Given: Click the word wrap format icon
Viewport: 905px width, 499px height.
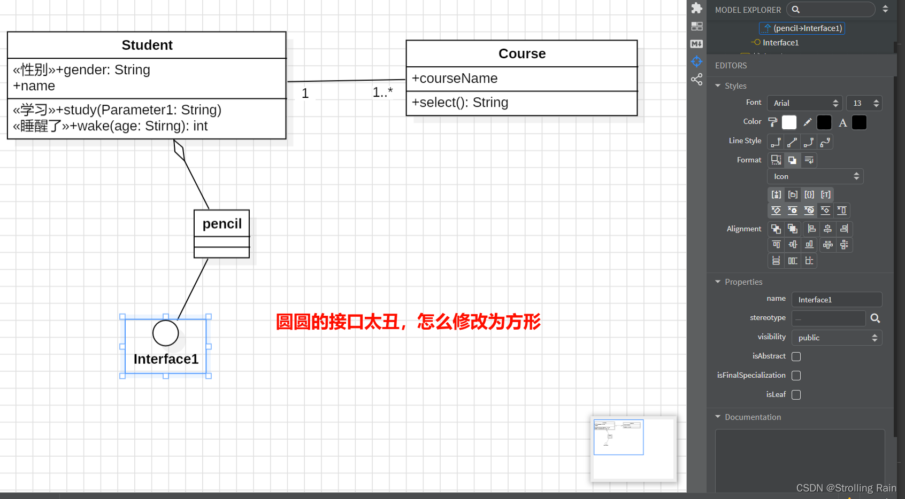Looking at the screenshot, I should (809, 160).
